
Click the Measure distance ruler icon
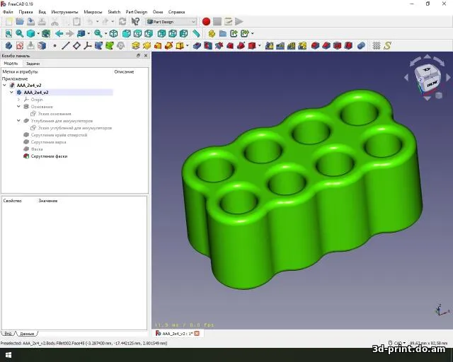tap(196, 34)
